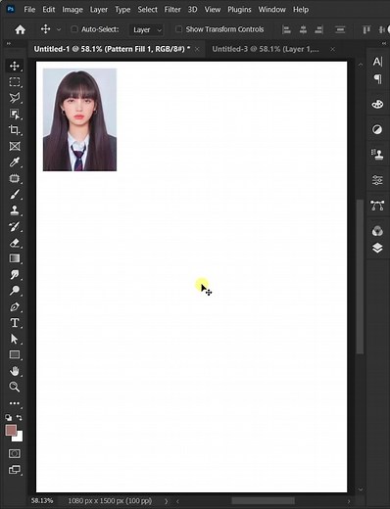Open the 3D menu
Image resolution: width=390 pixels, height=509 pixels.
tap(192, 10)
